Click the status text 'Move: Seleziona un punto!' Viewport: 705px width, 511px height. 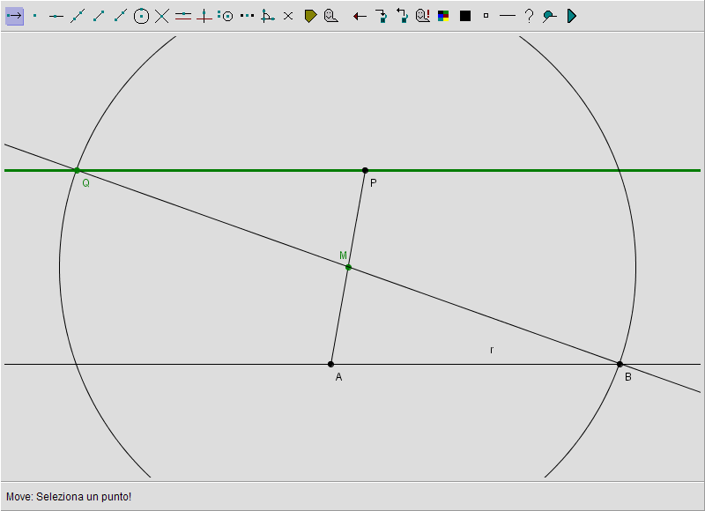click(69, 497)
